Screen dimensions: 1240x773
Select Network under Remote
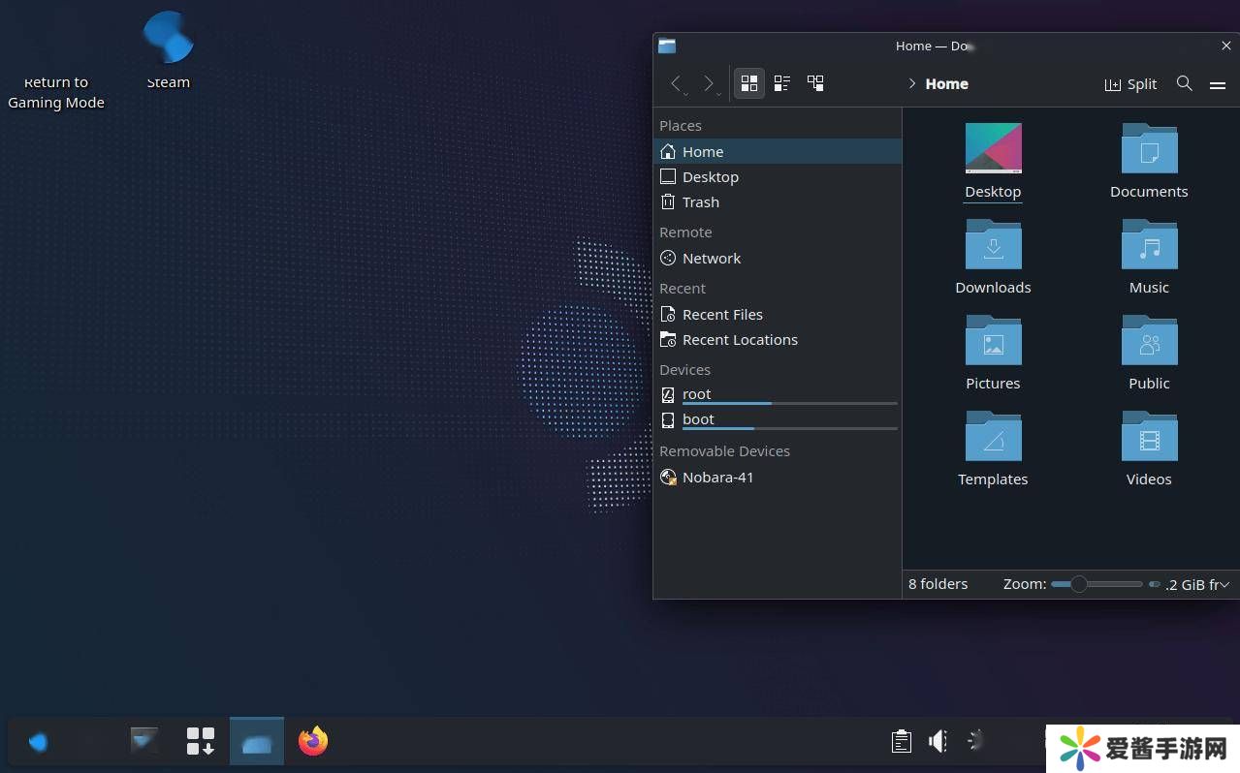(x=711, y=259)
